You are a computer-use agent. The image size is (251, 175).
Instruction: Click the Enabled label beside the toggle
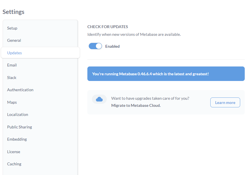[x=112, y=46]
